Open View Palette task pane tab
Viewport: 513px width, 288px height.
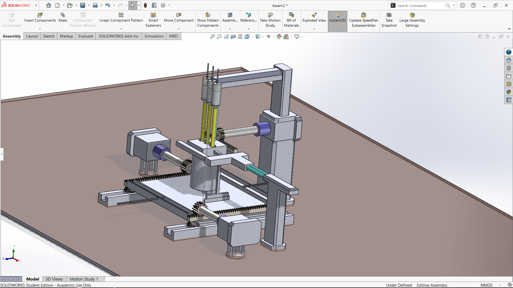pyautogui.click(x=509, y=84)
